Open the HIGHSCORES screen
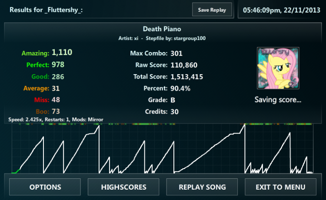The image size is (326, 200). [x=123, y=187]
